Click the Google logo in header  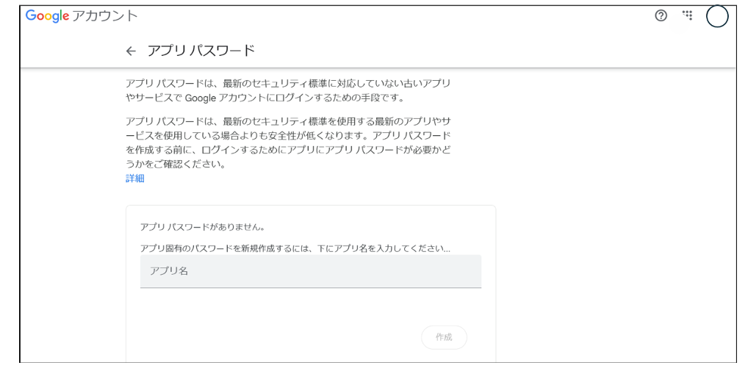(x=46, y=15)
